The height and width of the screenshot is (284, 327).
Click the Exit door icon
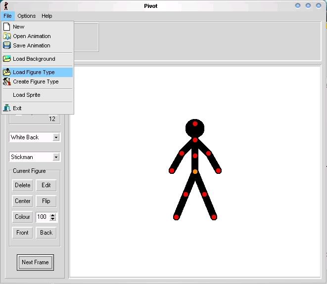pyautogui.click(x=7, y=108)
